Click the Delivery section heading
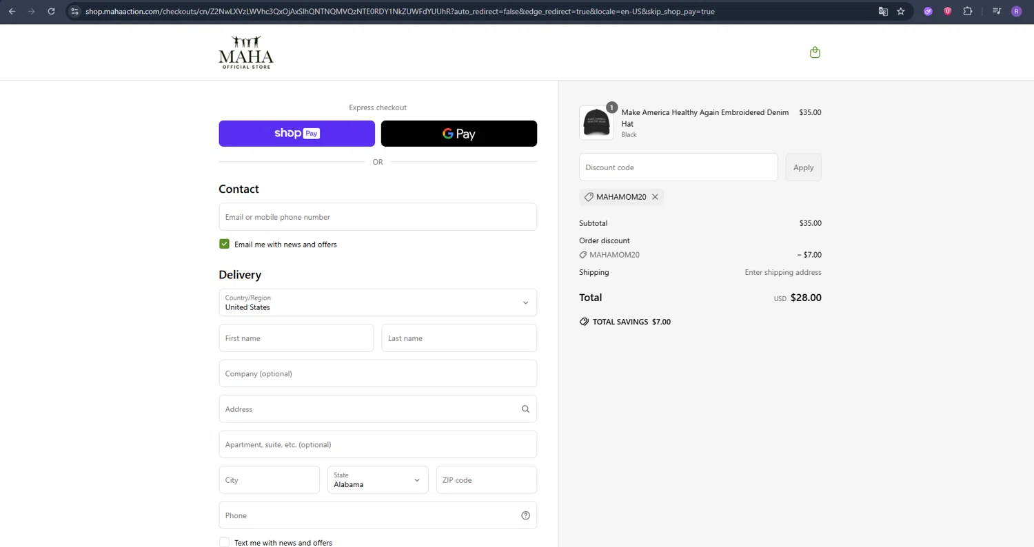Viewport: 1034px width, 547px height. point(240,275)
